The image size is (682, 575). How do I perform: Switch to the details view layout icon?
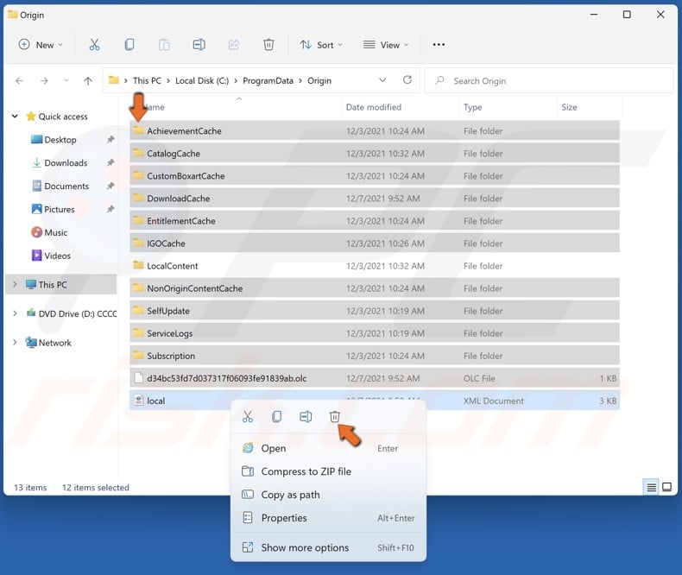(651, 487)
